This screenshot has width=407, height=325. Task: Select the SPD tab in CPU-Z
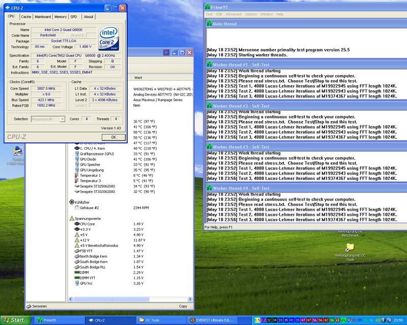74,17
